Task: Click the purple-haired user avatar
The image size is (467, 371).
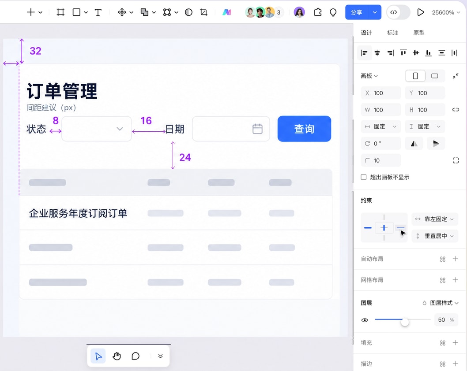Action: [299, 12]
